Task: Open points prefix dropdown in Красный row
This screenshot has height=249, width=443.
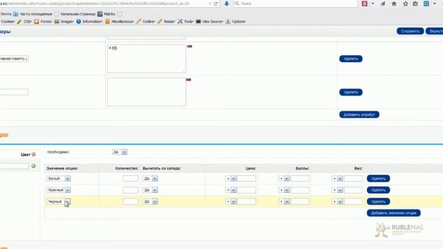Action: (x=284, y=190)
